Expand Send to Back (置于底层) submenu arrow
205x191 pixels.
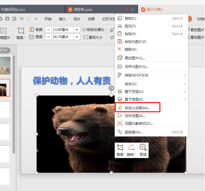(185, 100)
